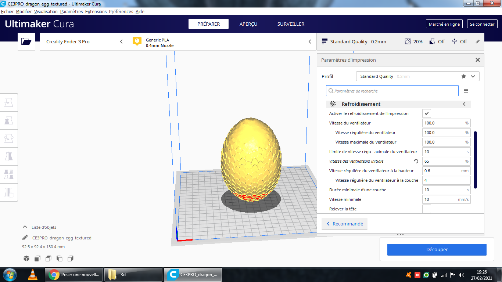Click the extruder 1 material badge
The image size is (502, 282).
[137, 41]
